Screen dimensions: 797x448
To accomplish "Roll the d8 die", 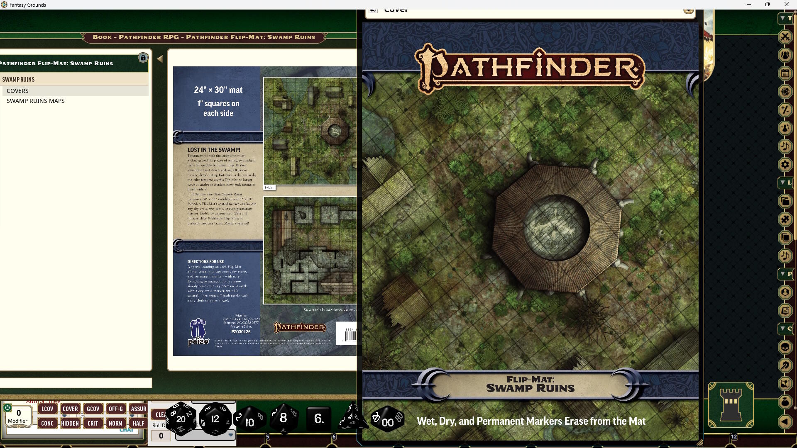I will click(x=284, y=418).
